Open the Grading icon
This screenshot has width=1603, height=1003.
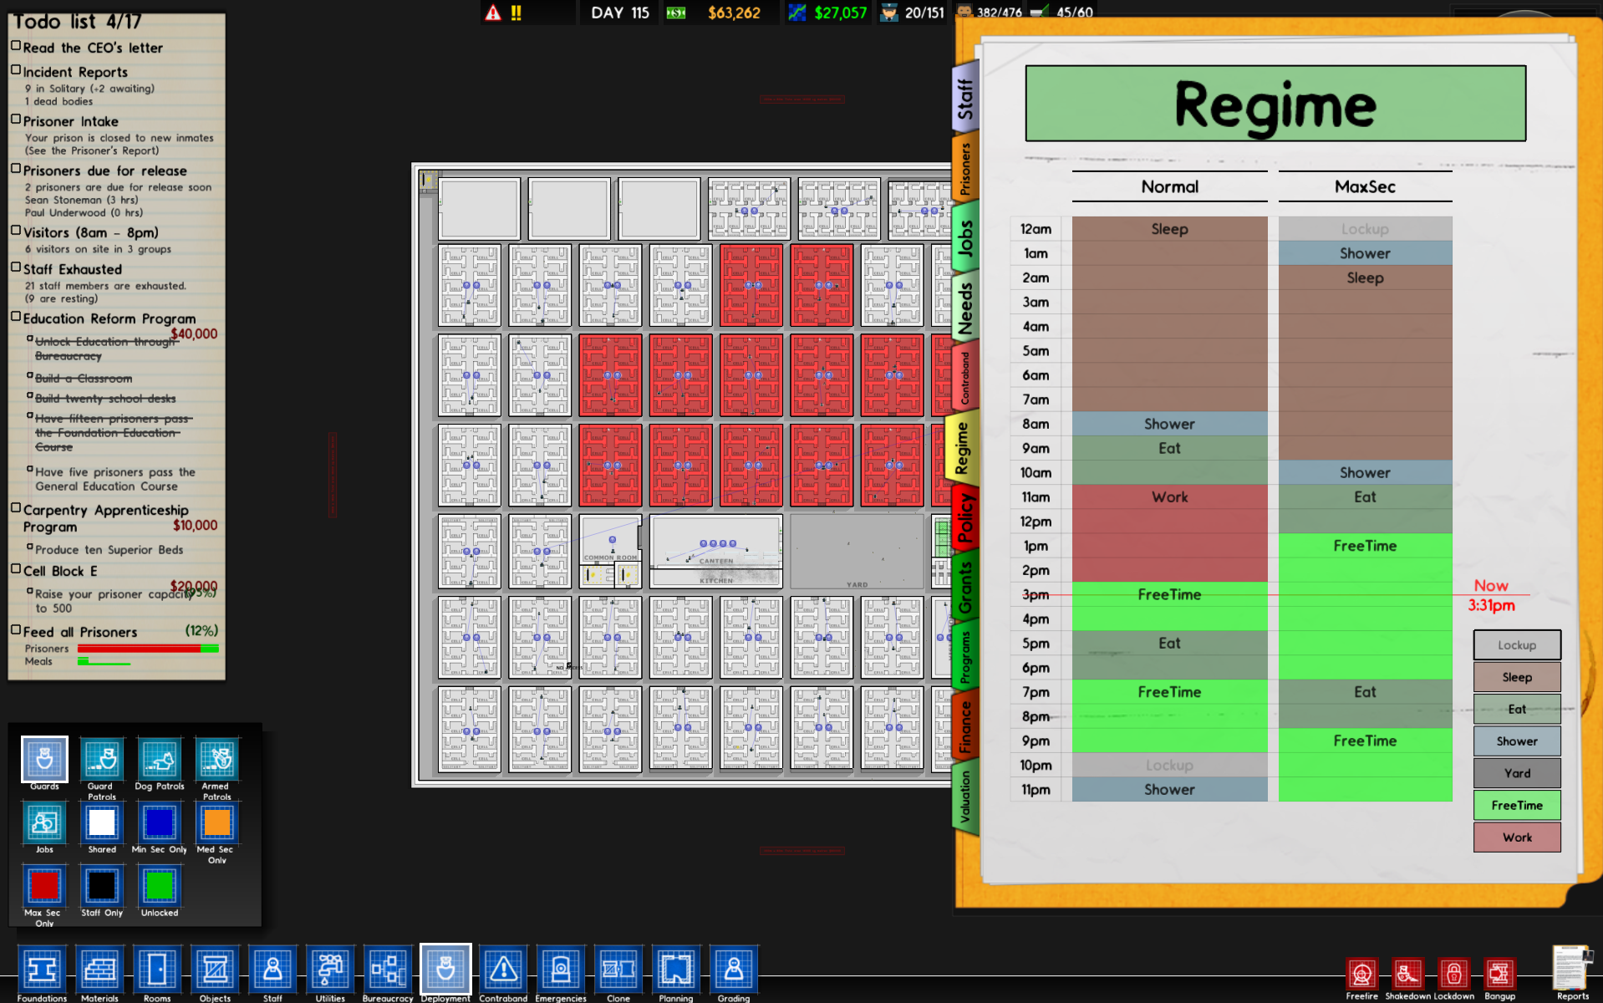pos(734,970)
